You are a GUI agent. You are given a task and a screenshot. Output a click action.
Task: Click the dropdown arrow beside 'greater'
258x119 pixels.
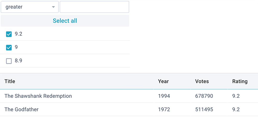point(53,7)
